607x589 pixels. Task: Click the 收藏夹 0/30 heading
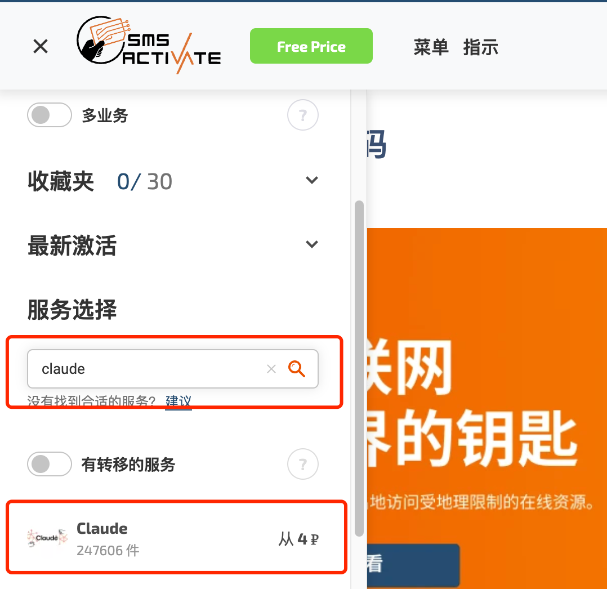[x=100, y=181]
